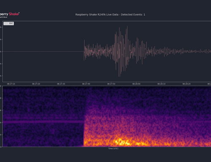Click the EHZ legend box

8,23
